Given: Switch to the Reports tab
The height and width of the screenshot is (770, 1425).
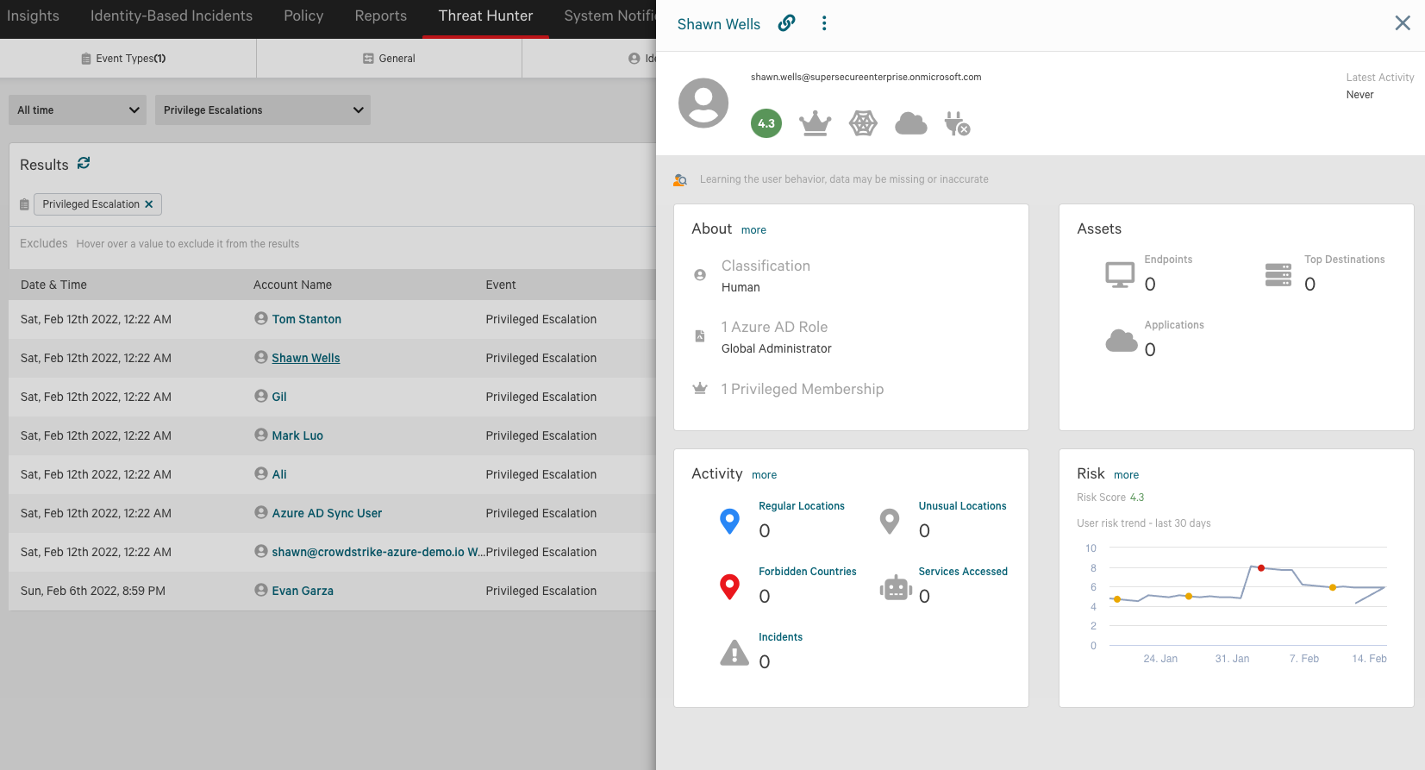Looking at the screenshot, I should click(380, 16).
